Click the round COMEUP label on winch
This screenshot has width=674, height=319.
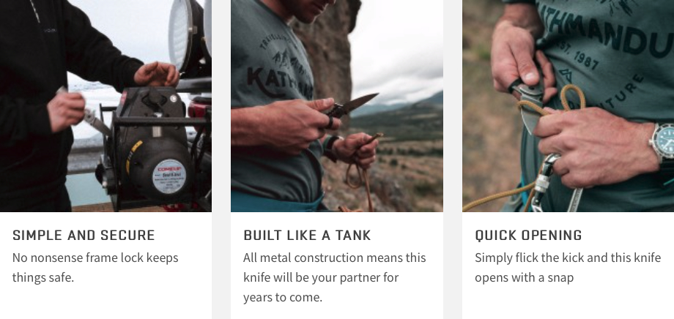click(169, 176)
